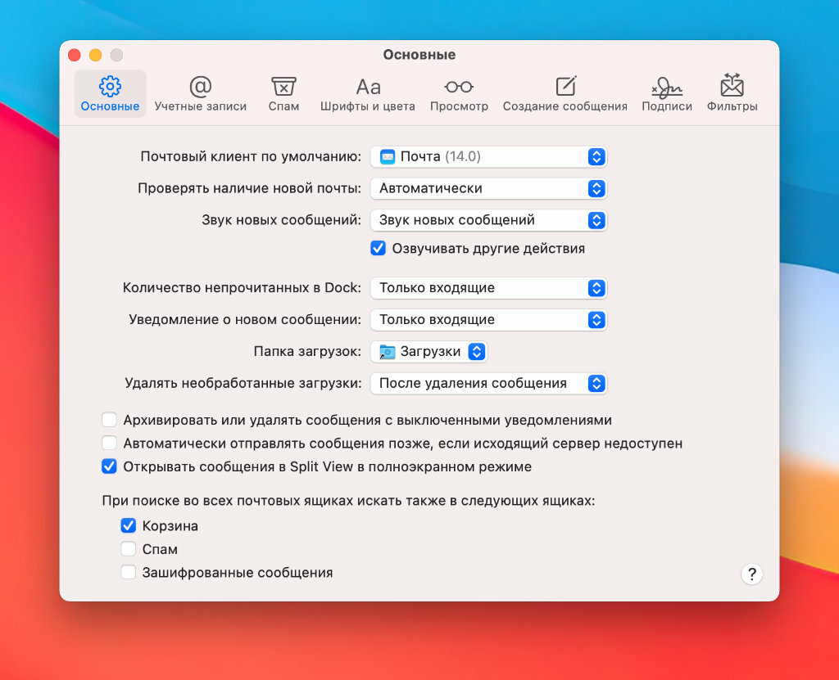Image resolution: width=839 pixels, height=680 pixels.
Task: Switch to the Спам settings tab
Action: [x=283, y=93]
